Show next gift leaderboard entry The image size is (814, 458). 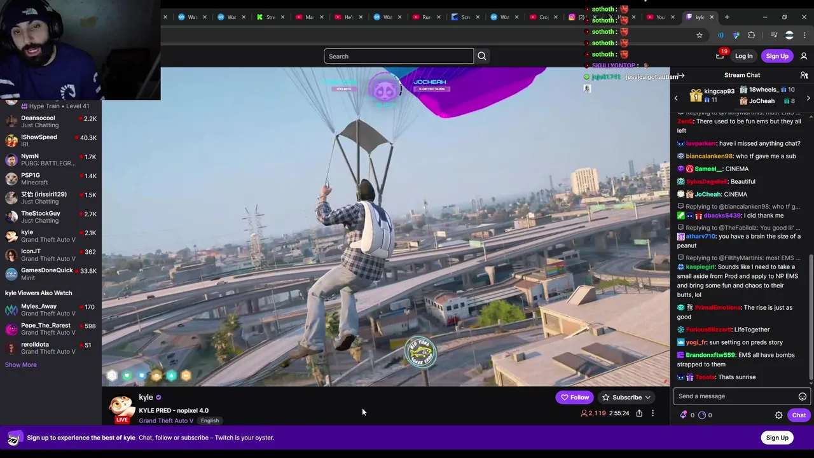pyautogui.click(x=808, y=98)
